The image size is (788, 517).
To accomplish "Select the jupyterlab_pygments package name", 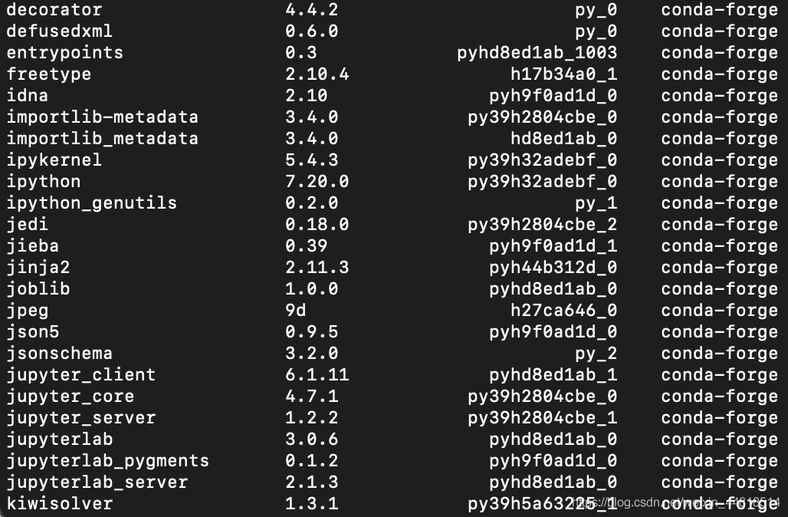I will (107, 461).
